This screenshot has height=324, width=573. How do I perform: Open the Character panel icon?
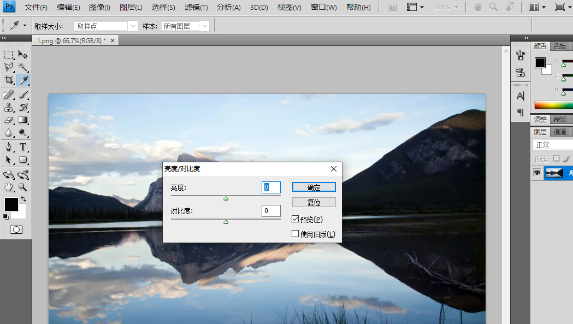pos(520,96)
